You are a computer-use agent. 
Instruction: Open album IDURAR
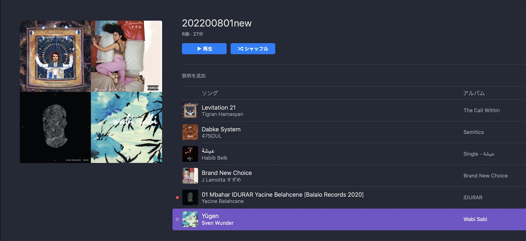click(x=473, y=197)
